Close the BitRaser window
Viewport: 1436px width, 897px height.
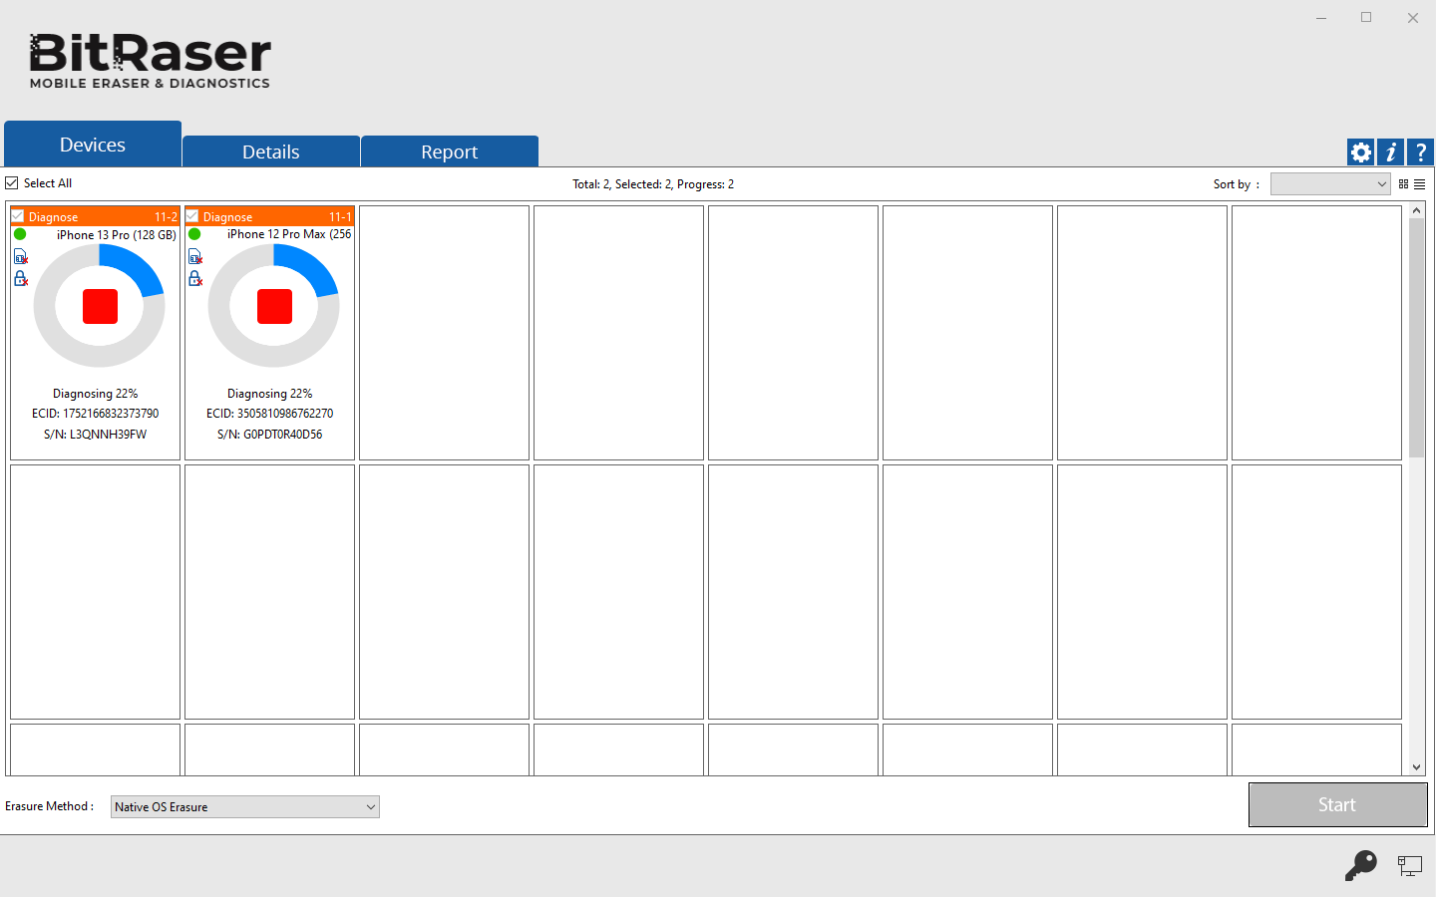1412,18
